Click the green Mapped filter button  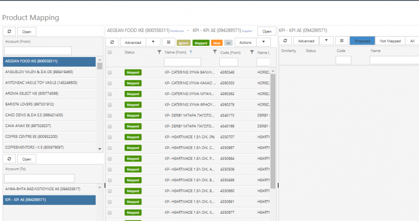(x=201, y=43)
